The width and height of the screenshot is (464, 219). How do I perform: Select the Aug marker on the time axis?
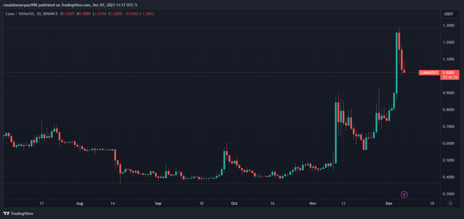(80, 203)
